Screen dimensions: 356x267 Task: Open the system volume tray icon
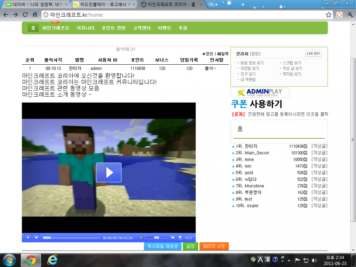pos(314,260)
